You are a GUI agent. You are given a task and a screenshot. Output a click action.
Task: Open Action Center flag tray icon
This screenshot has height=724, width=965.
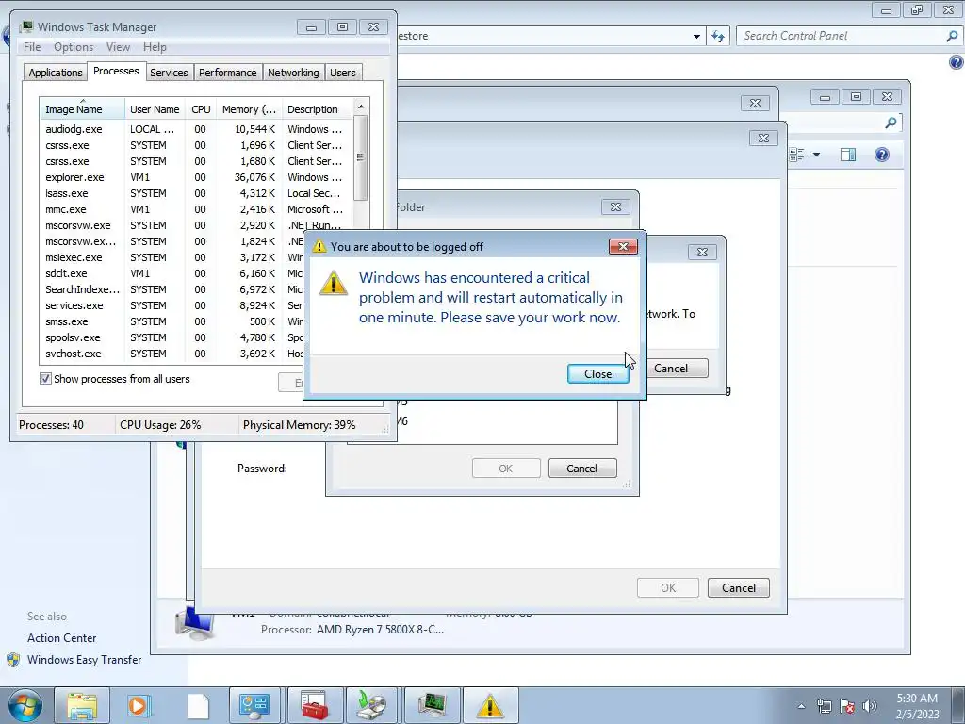[x=847, y=706]
